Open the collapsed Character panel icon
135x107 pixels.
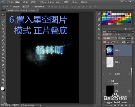99,34
